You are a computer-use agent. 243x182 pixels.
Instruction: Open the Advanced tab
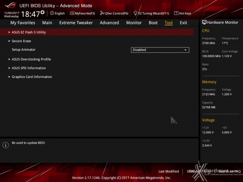click(109, 23)
